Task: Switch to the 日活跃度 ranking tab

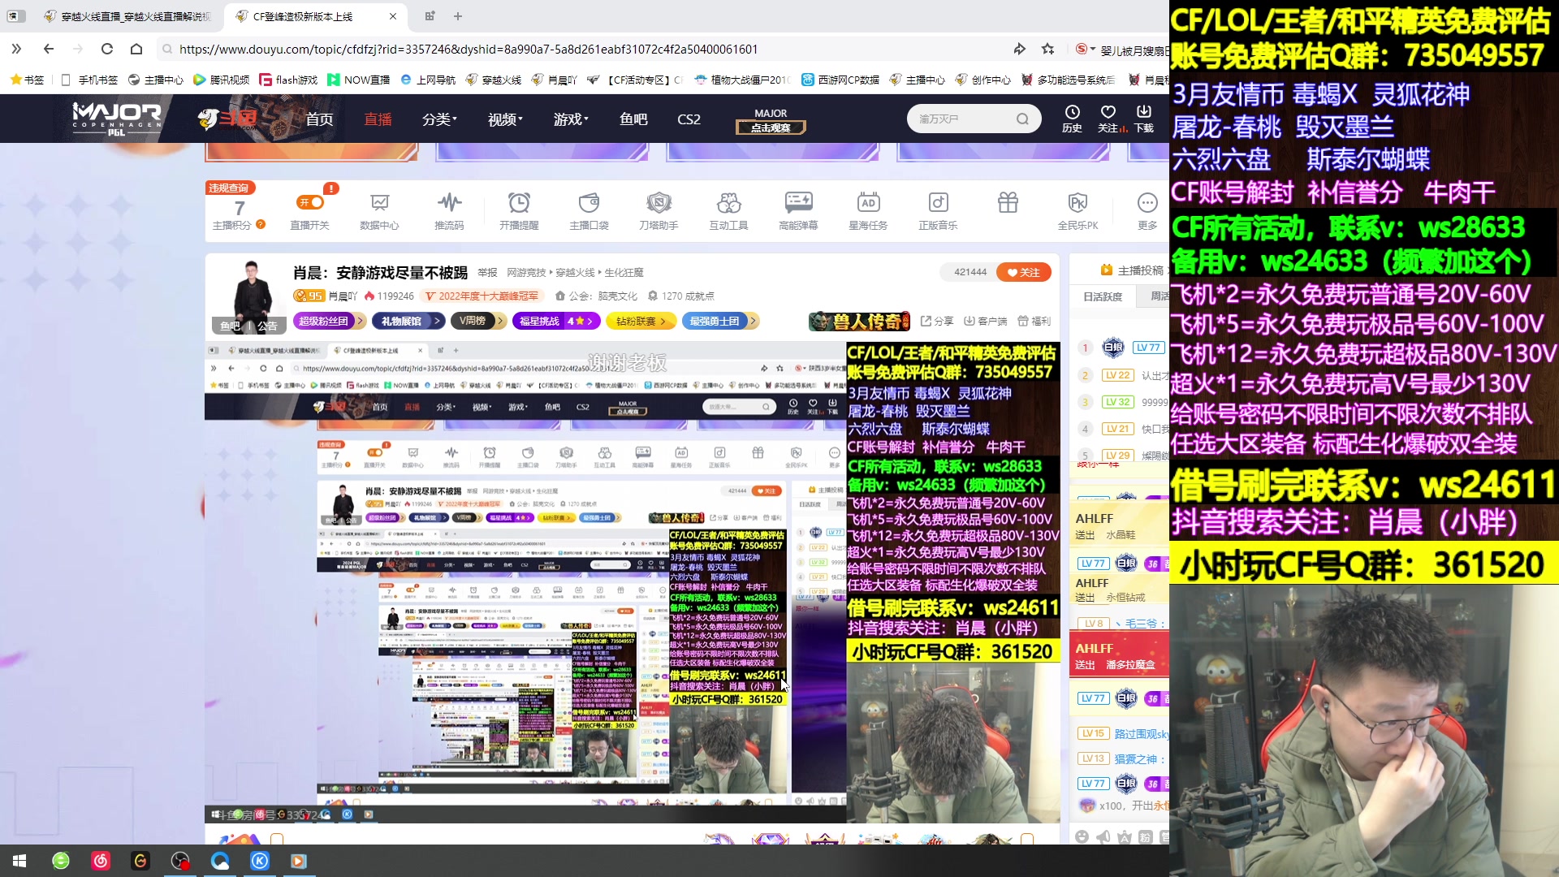Action: [x=1103, y=297]
